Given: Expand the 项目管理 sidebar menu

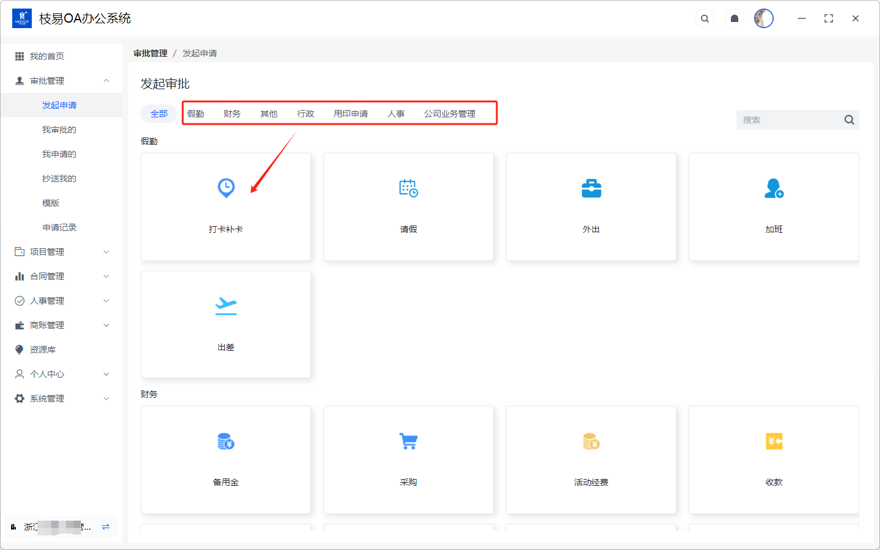Looking at the screenshot, I should point(106,252).
